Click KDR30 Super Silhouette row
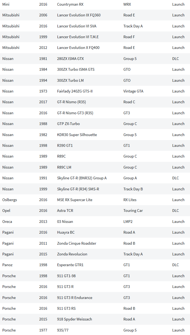190x335 pixels. coord(95,135)
